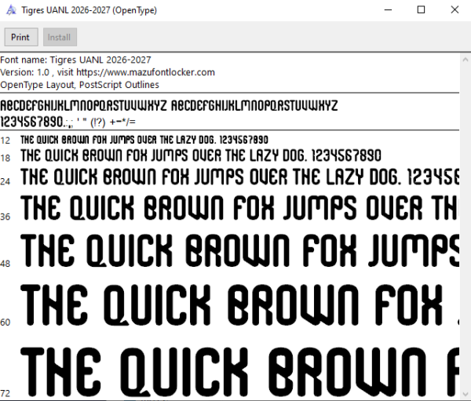Click the size 48 sample sentence
The width and height of the screenshot is (471, 401).
(239, 250)
